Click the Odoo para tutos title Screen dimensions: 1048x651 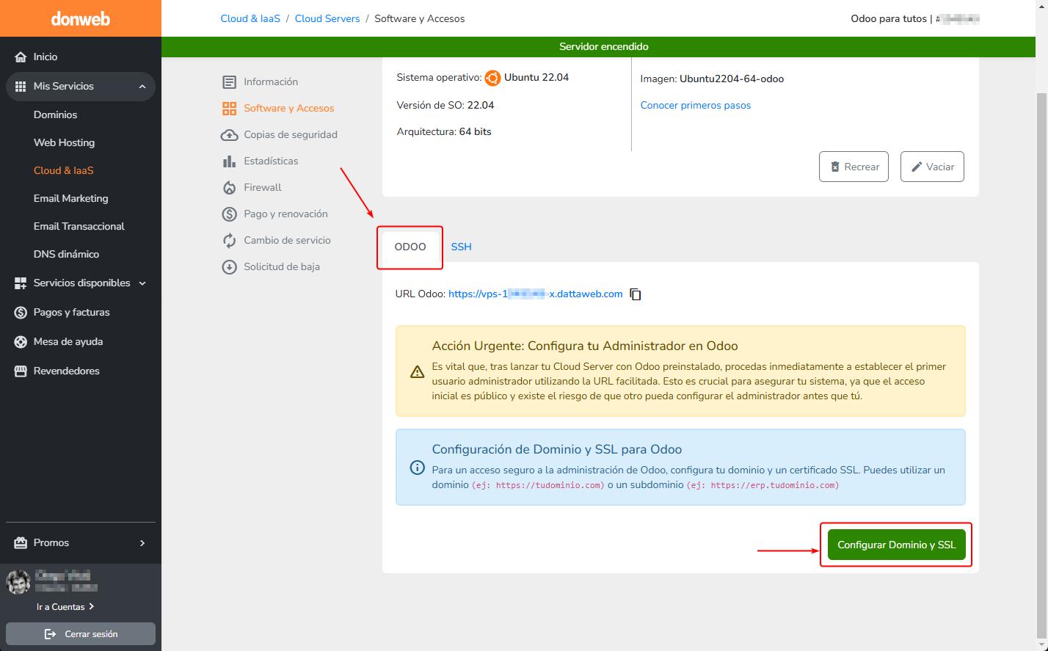coord(889,18)
